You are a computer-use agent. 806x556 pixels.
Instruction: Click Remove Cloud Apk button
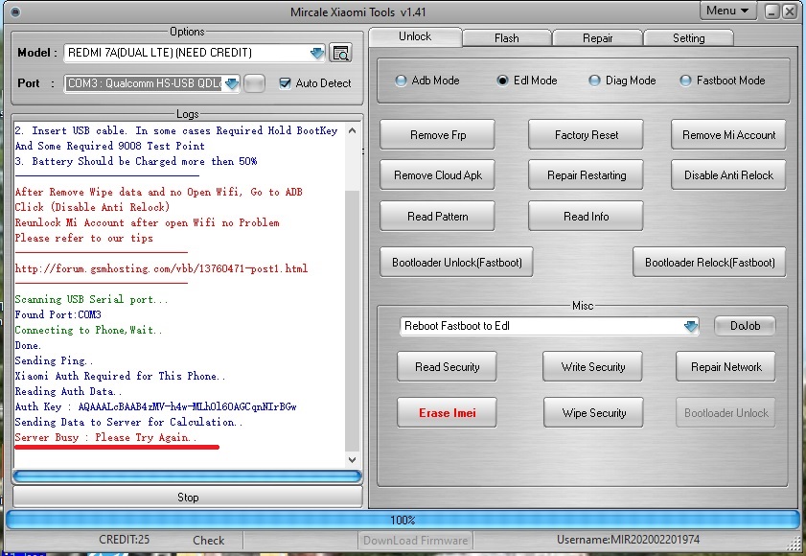pos(437,174)
